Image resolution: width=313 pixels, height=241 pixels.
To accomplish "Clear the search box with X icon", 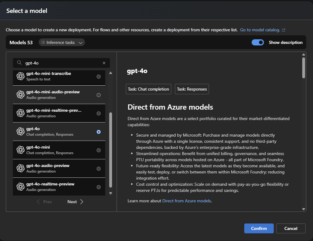I will click(104, 63).
